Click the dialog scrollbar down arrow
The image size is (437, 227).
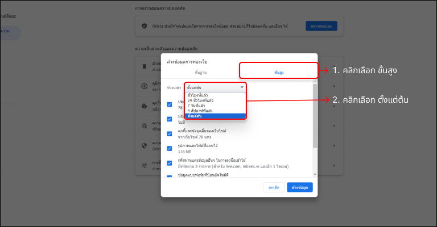pos(315,174)
